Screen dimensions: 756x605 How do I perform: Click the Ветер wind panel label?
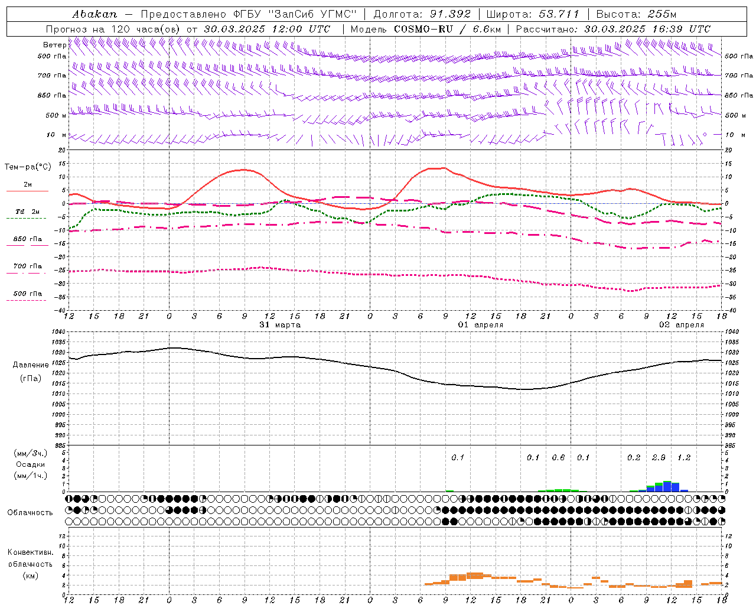[x=54, y=45]
